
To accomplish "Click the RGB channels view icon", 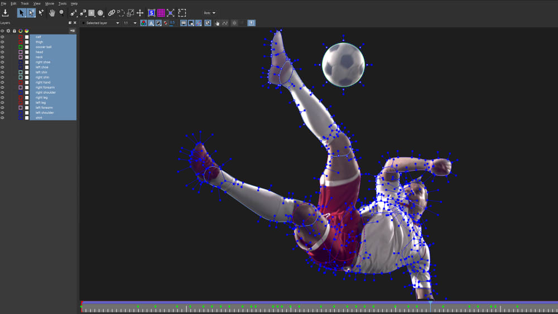I will 144,23.
